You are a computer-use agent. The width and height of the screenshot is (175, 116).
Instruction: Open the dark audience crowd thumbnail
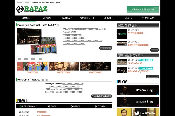(x=96, y=66)
